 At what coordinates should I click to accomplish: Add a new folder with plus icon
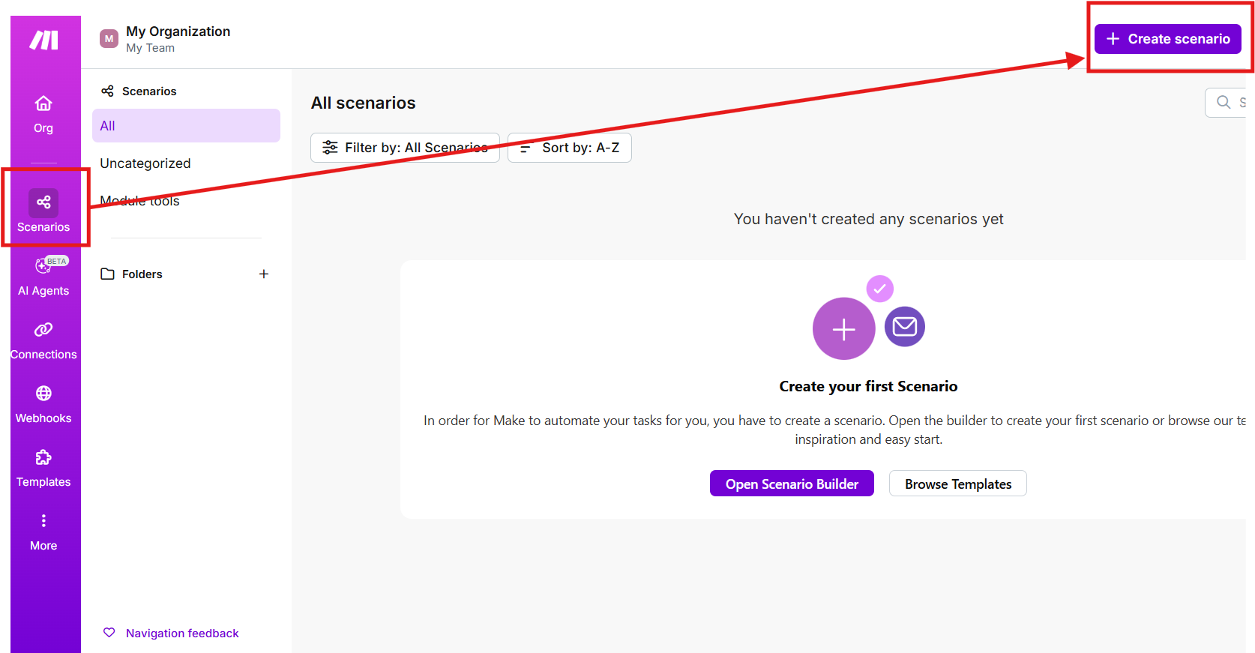[264, 274]
